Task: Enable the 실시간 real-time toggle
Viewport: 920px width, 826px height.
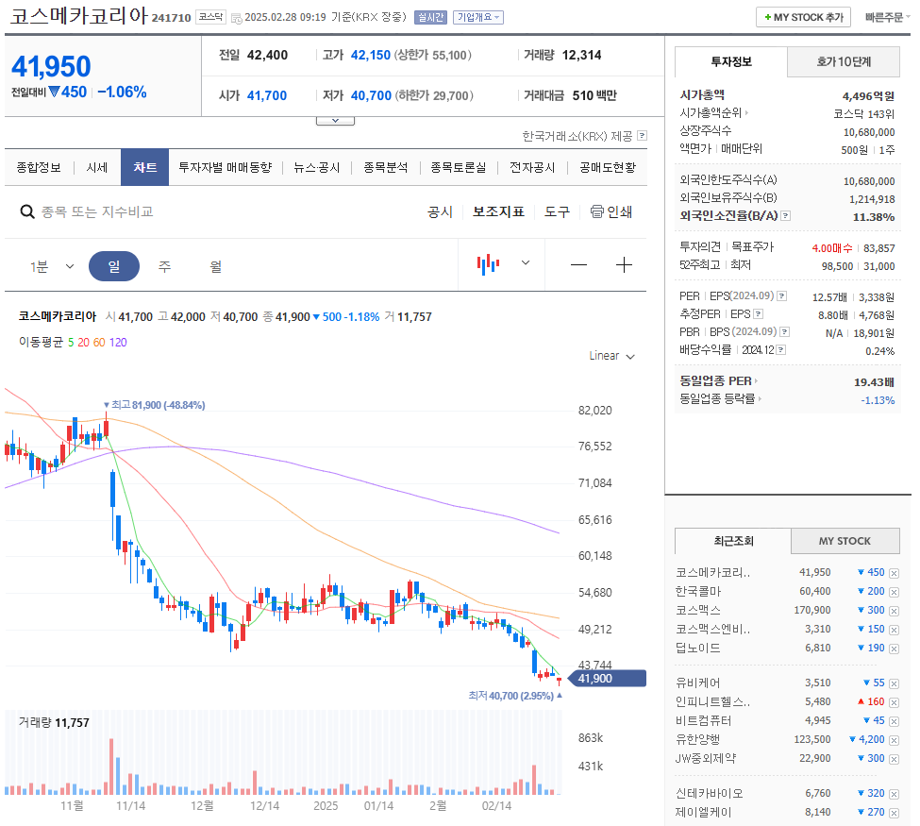Action: 429,16
